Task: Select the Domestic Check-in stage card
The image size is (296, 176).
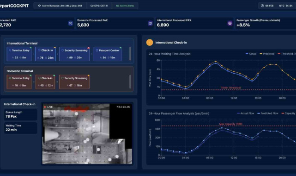Action: coord(45,82)
